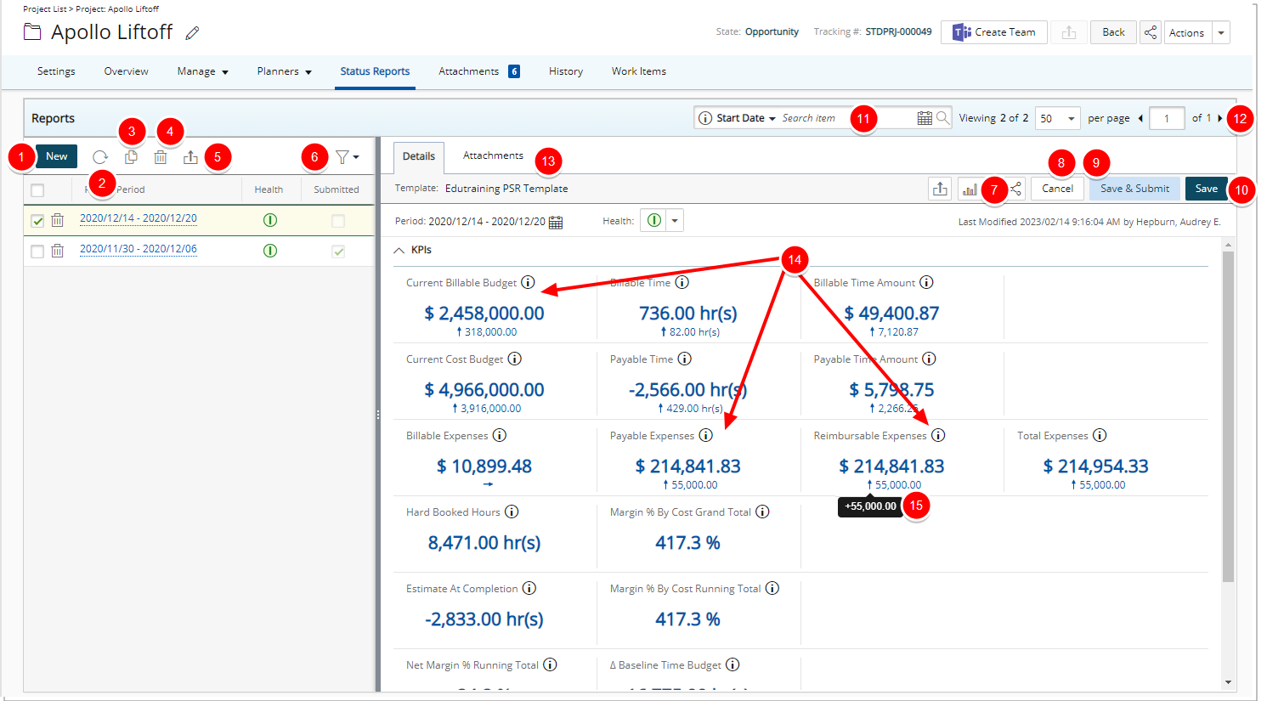The image size is (1267, 701).
Task: Check the 2020/11/30 - 2020/12/06 row checkbox
Action: pos(37,252)
